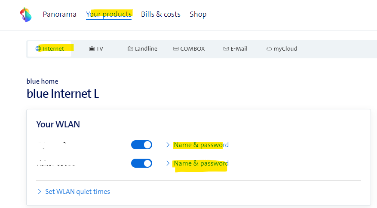Open the Set WLAN quiet times link
The image size is (377, 208).
pos(77,192)
